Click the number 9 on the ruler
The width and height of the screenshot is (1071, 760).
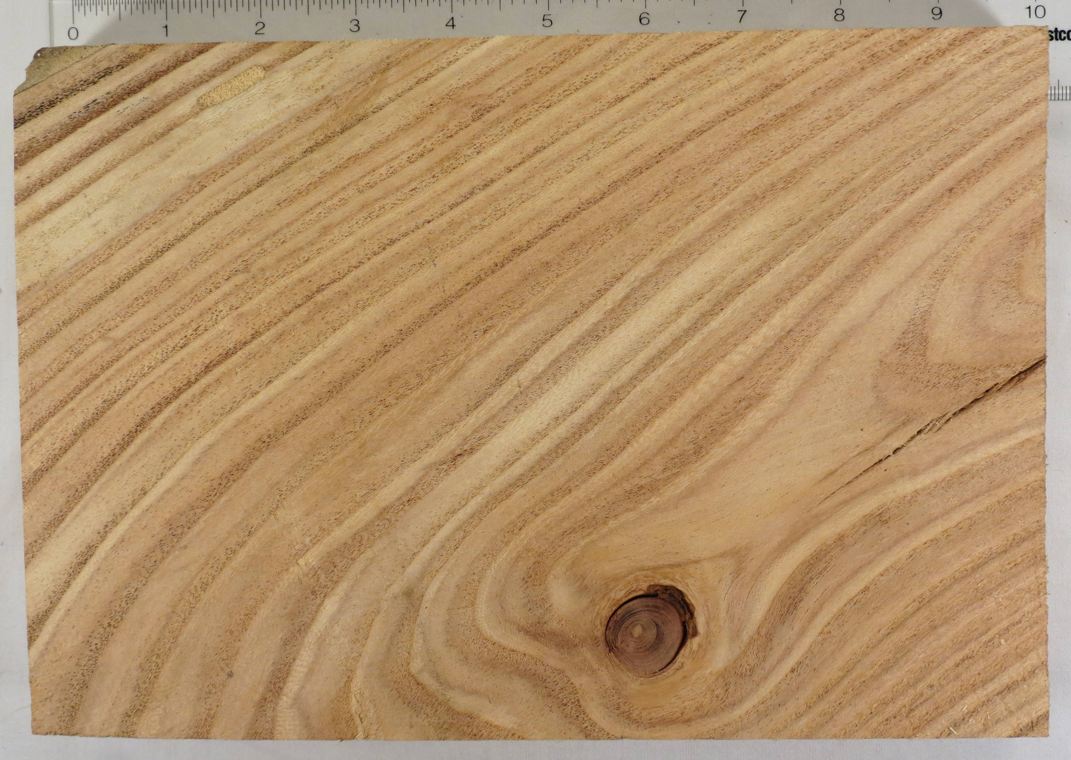936,13
